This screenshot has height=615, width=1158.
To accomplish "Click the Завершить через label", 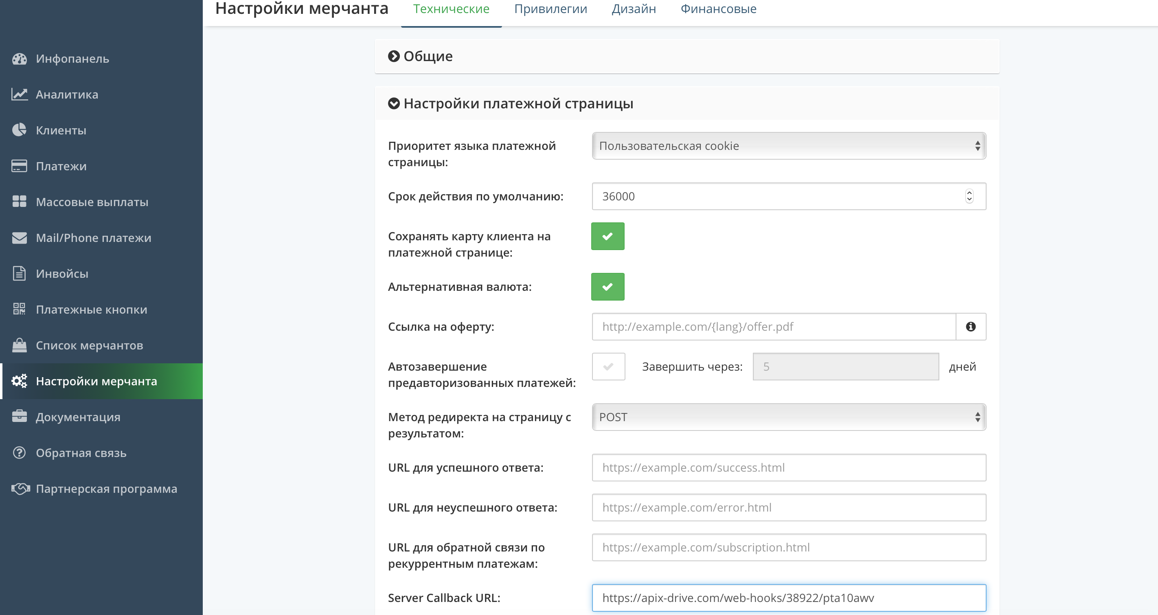I will pos(692,367).
